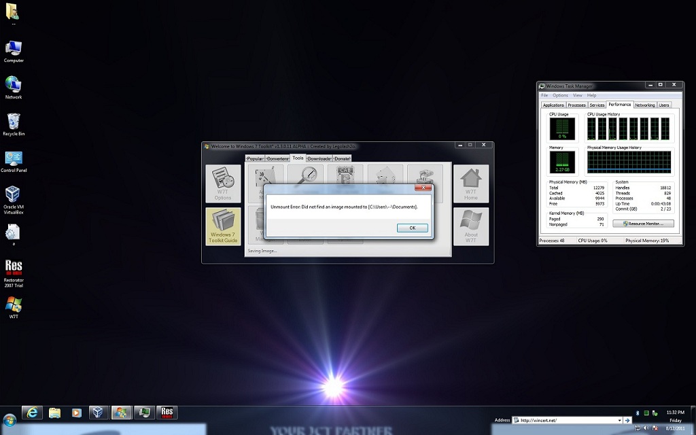The height and width of the screenshot is (435, 696).
Task: Click the green CPU meter tray icon
Action: [x=646, y=413]
